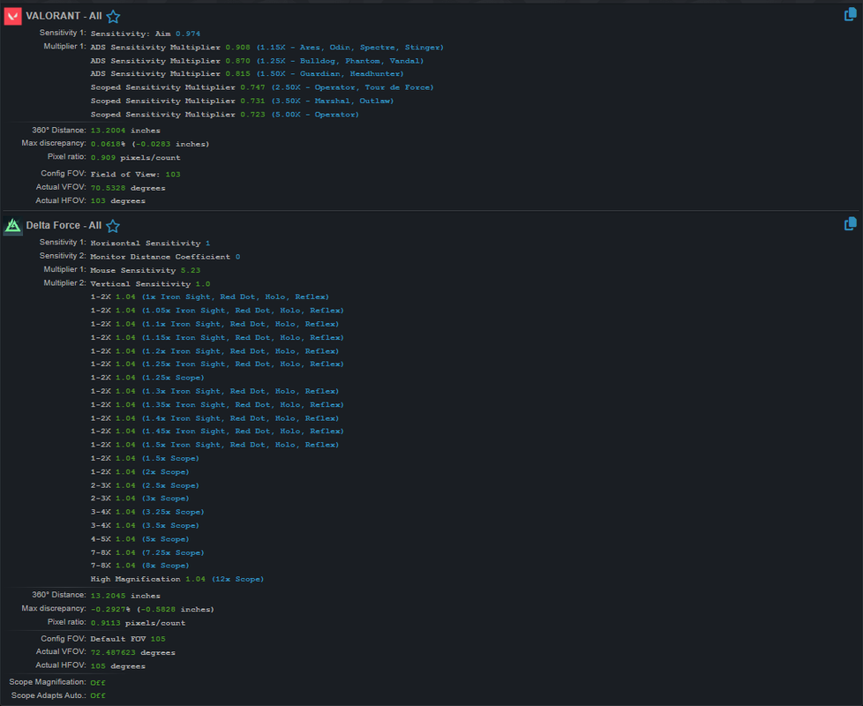Select the '1.35x Iron Sight' row
The image size is (863, 706).
217,405
